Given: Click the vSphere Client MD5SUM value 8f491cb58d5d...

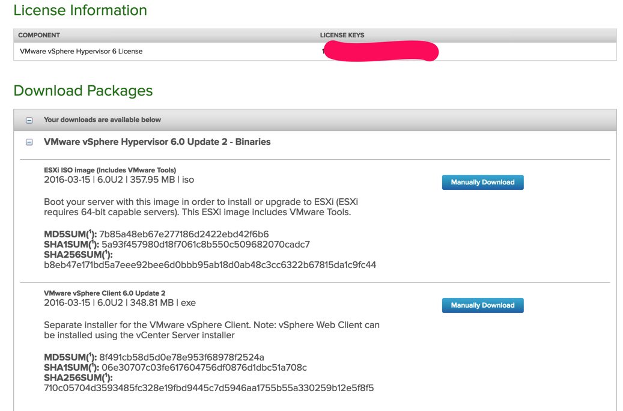Looking at the screenshot, I should [x=181, y=358].
